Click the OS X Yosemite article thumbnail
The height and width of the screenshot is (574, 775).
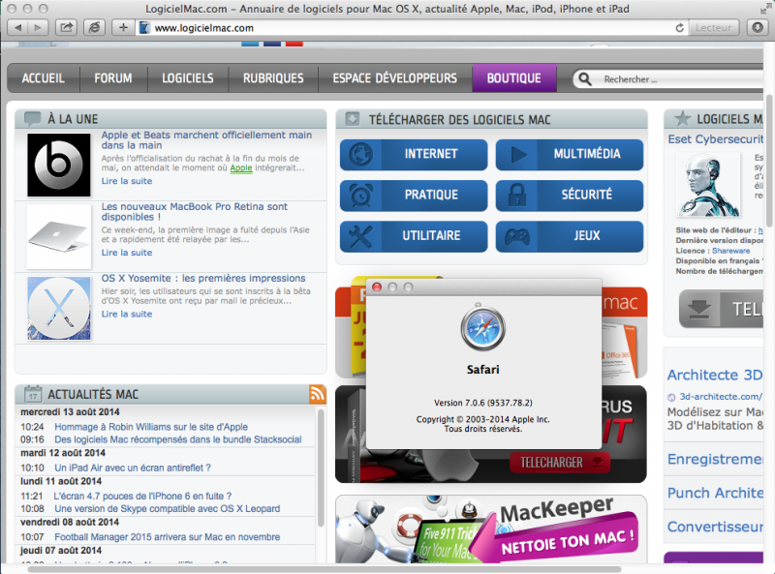[x=59, y=308]
